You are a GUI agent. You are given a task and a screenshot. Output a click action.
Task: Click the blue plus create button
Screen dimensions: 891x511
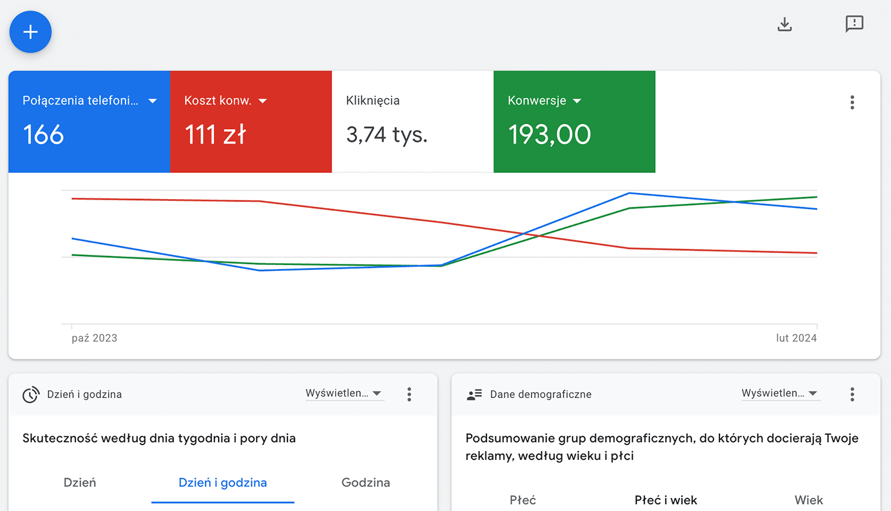[x=30, y=32]
